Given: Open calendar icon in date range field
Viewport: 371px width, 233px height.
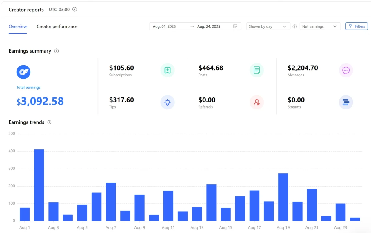Looking at the screenshot, I should point(235,26).
